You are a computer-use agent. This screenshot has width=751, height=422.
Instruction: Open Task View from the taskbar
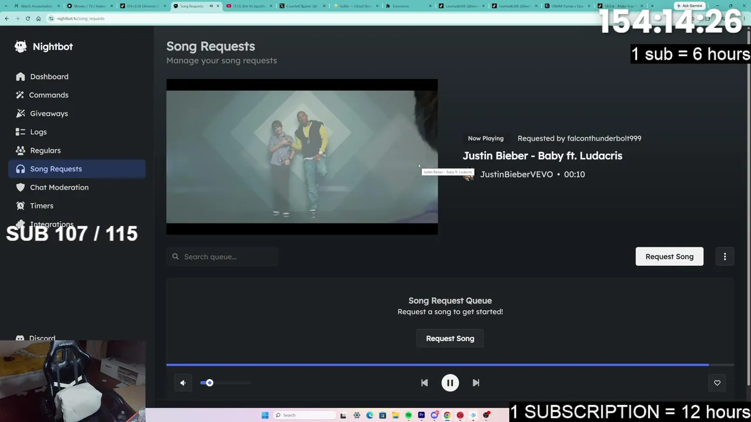click(x=343, y=416)
